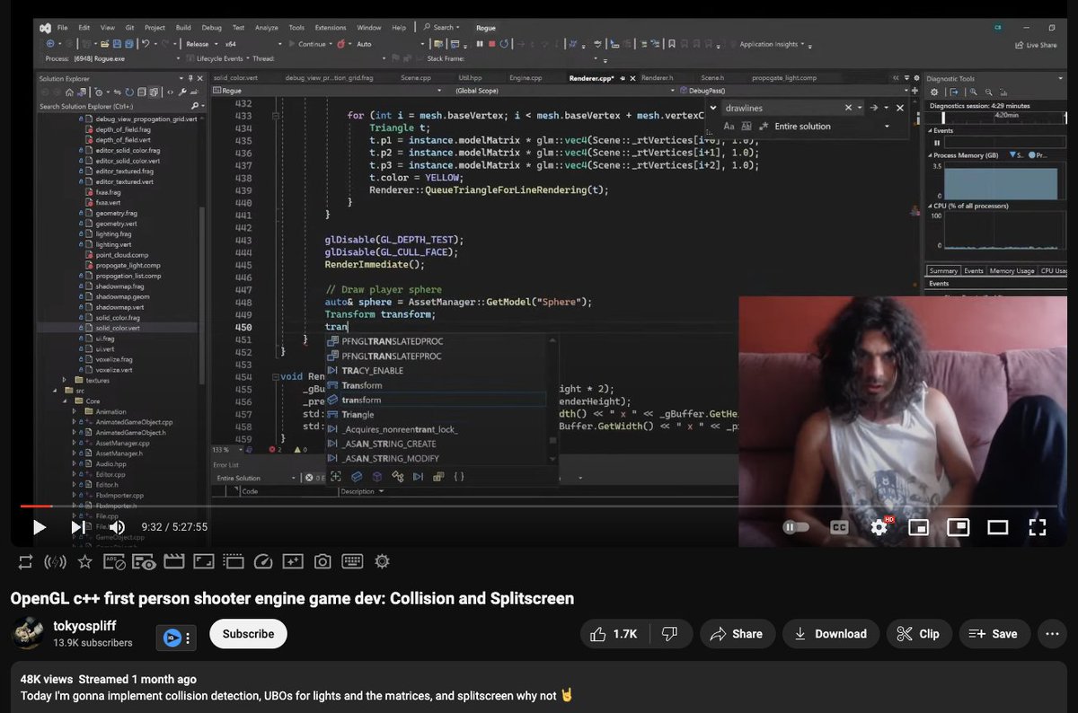Viewport: 1078px width, 713px height.
Task: Click the frame-with-corner-marks icon below the video
Action: tap(203, 562)
